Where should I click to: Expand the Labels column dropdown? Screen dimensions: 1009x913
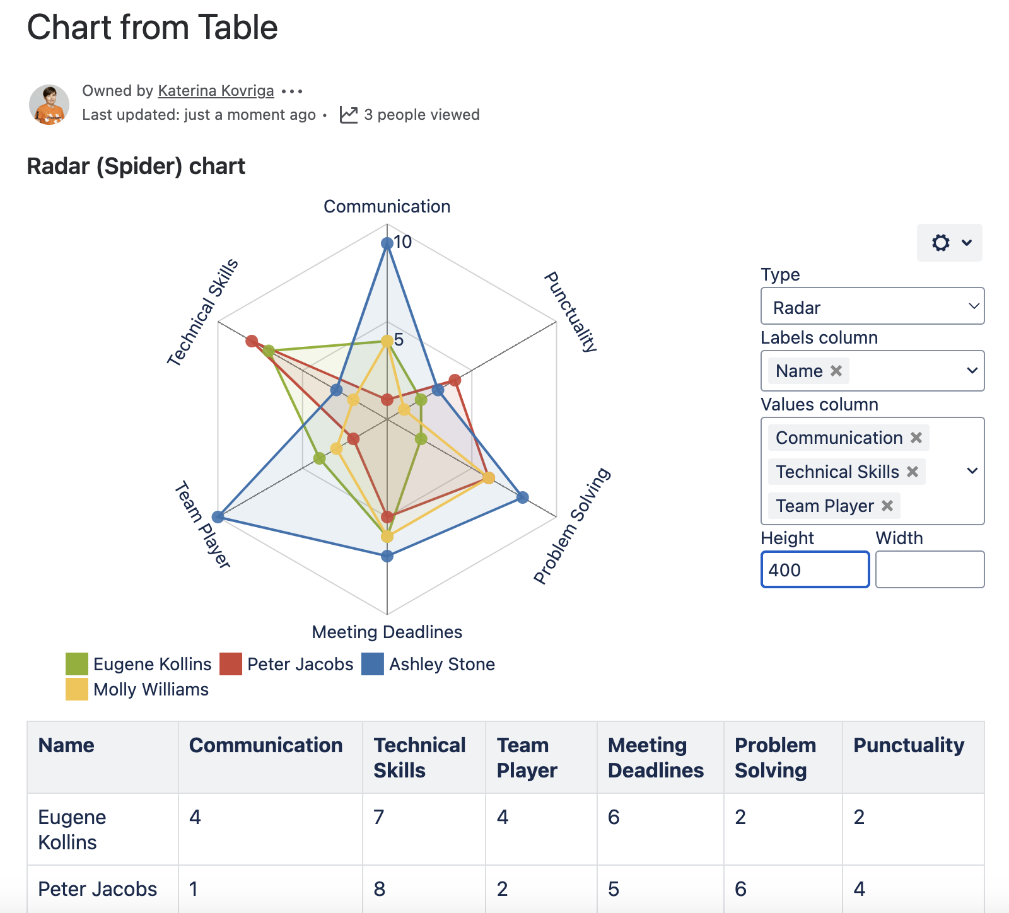(972, 371)
